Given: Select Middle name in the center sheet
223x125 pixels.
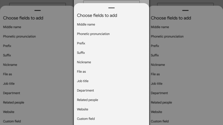Looking at the screenshot, I should [86, 25].
